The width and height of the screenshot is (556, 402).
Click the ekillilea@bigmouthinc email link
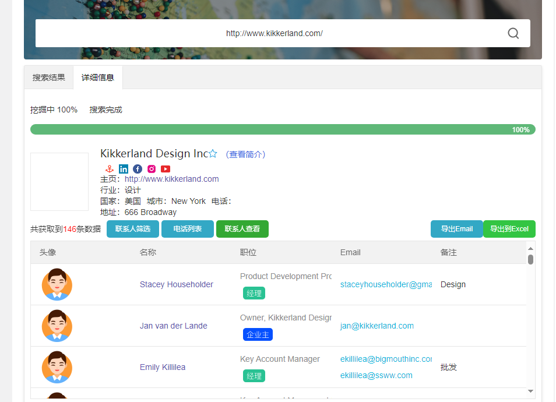386,359
